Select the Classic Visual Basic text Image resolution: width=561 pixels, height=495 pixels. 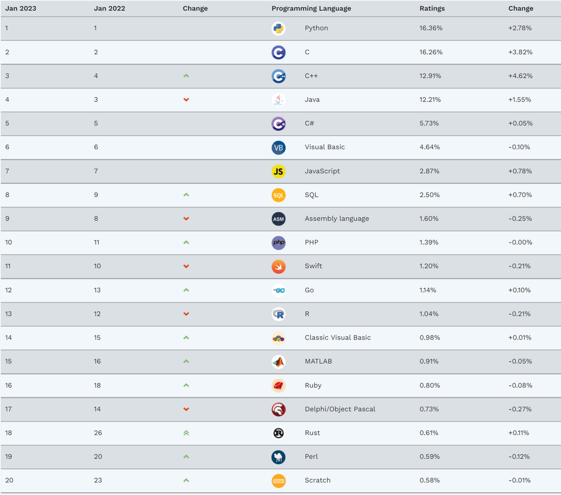[337, 337]
